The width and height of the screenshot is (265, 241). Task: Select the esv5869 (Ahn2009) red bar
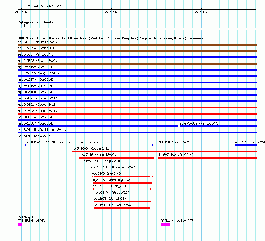(122, 176)
